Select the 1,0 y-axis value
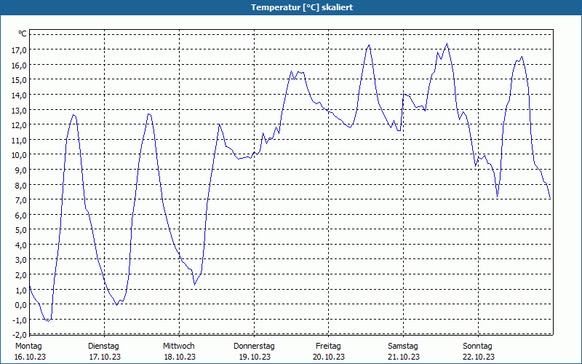582x364 pixels. pos(21,290)
